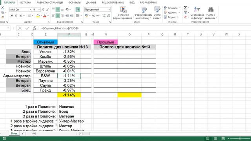Click the Clear eraser icon
This screenshot has height=141, width=251.
(186, 17)
